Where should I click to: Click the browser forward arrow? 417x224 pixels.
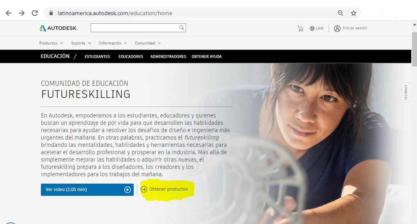click(22, 13)
